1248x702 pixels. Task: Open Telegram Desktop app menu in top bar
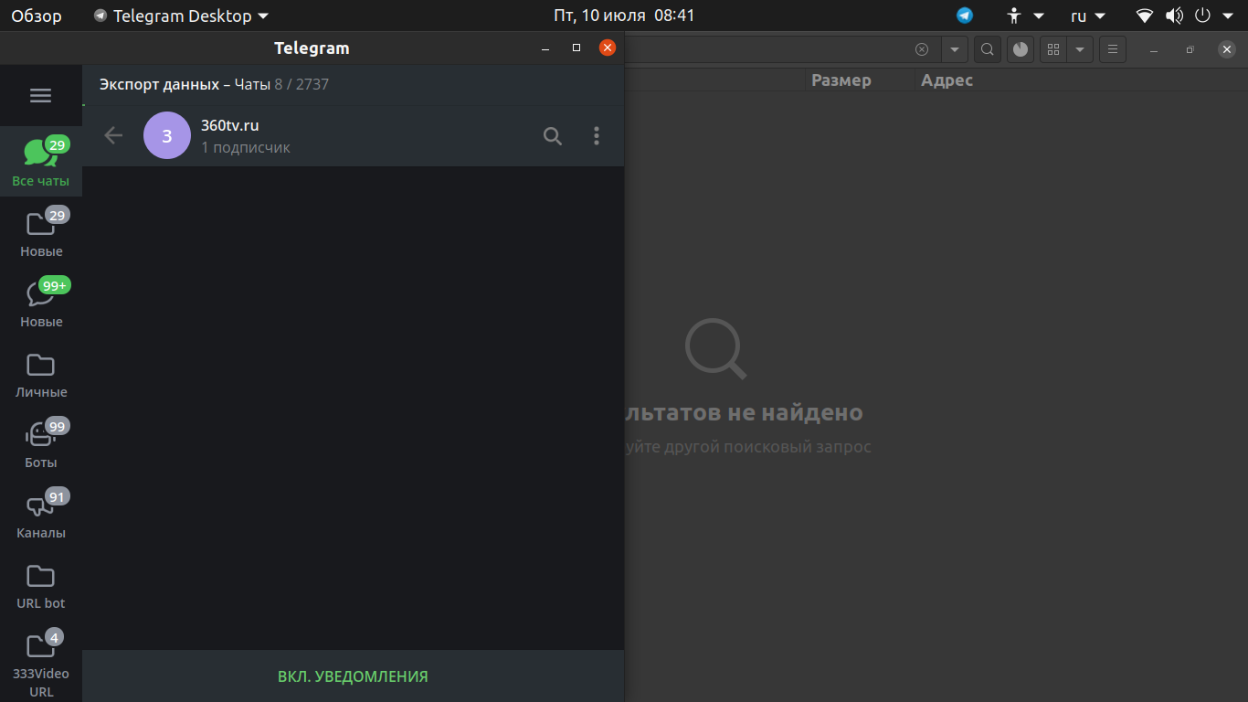point(181,16)
